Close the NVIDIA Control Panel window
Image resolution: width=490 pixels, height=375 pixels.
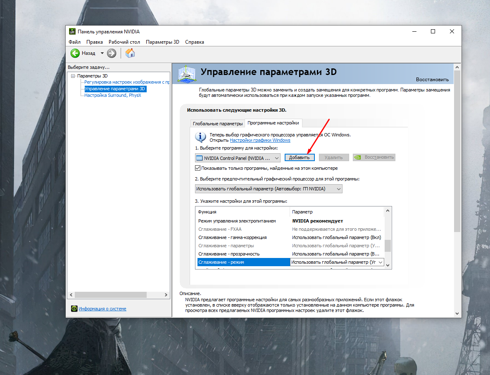pos(452,31)
